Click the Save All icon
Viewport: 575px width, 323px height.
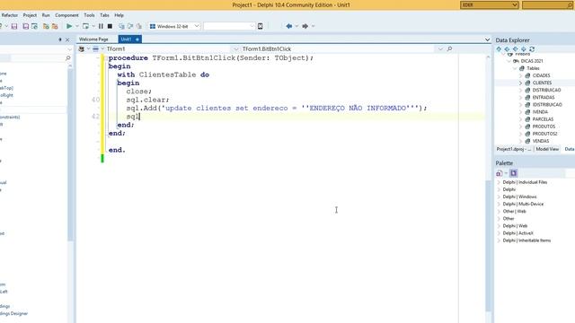pos(26,26)
